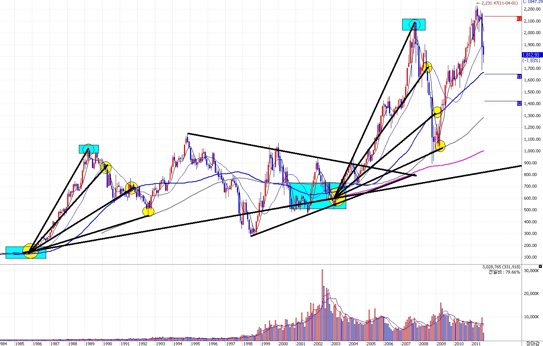Click the 1995 year label on time axis
This screenshot has height=346, width=543.
(195, 343)
